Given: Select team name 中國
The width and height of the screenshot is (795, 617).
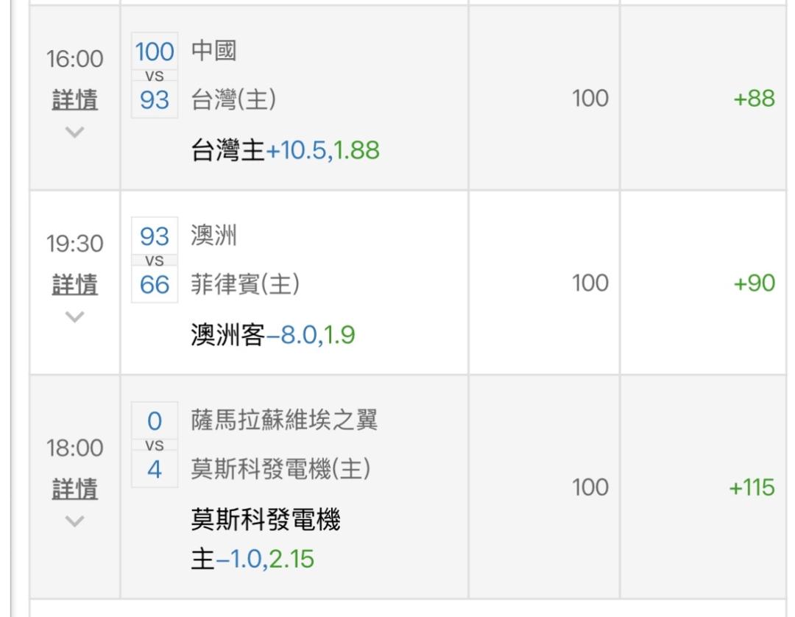Looking at the screenshot, I should [213, 52].
